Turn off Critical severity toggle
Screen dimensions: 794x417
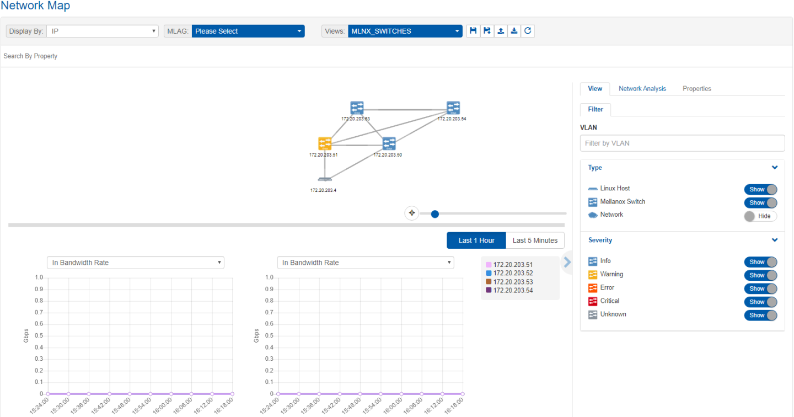[x=760, y=302]
